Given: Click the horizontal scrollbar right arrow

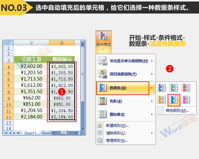Looking at the screenshot, I should pos(76,133).
